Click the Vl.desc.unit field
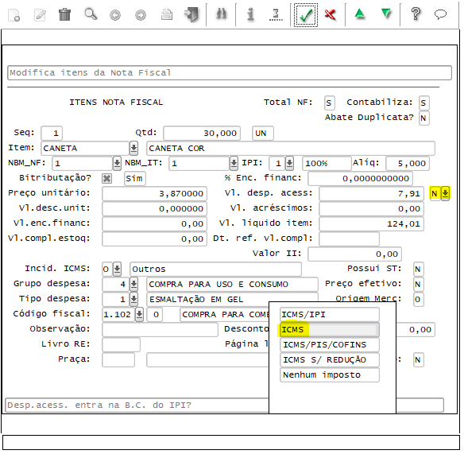The width and height of the screenshot is (464, 454). [154, 209]
